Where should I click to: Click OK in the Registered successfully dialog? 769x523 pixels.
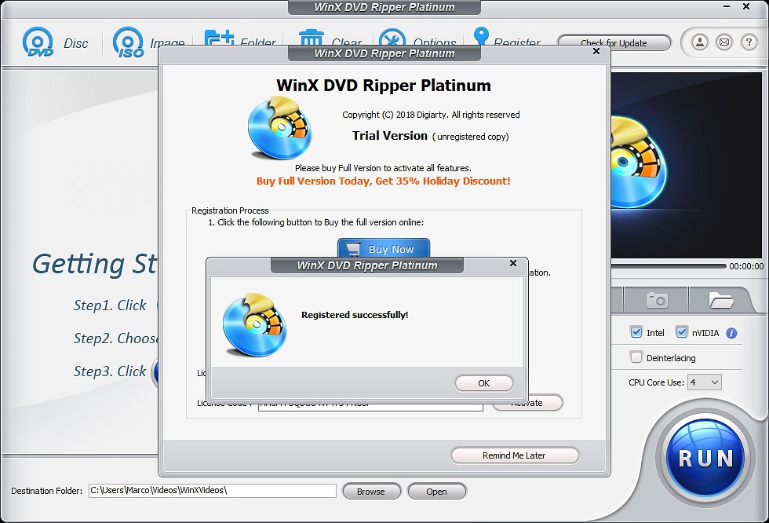pos(483,383)
